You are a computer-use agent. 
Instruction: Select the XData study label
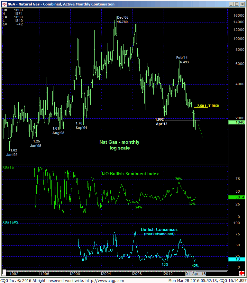tap(8, 167)
